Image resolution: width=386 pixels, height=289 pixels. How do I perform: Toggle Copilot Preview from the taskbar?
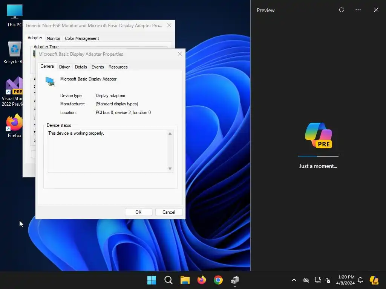click(x=374, y=280)
